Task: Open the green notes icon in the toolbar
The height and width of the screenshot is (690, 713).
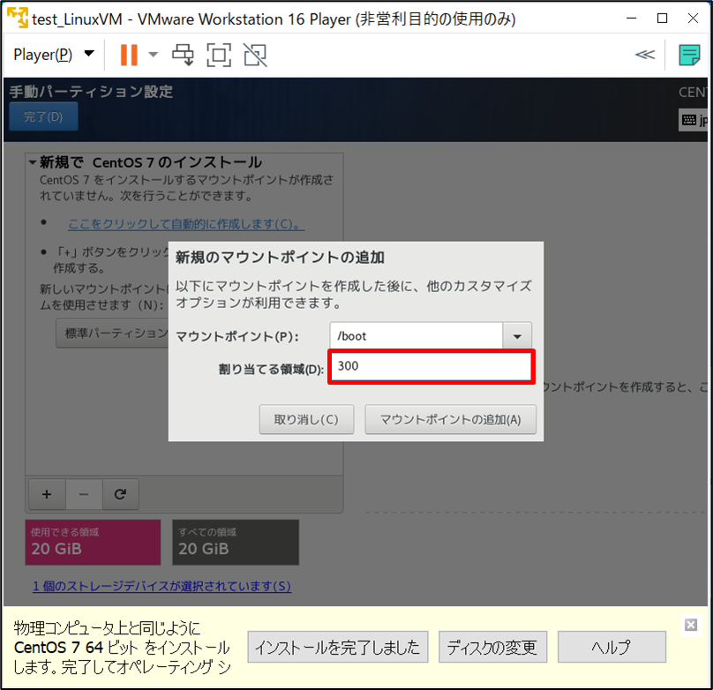Action: point(689,55)
